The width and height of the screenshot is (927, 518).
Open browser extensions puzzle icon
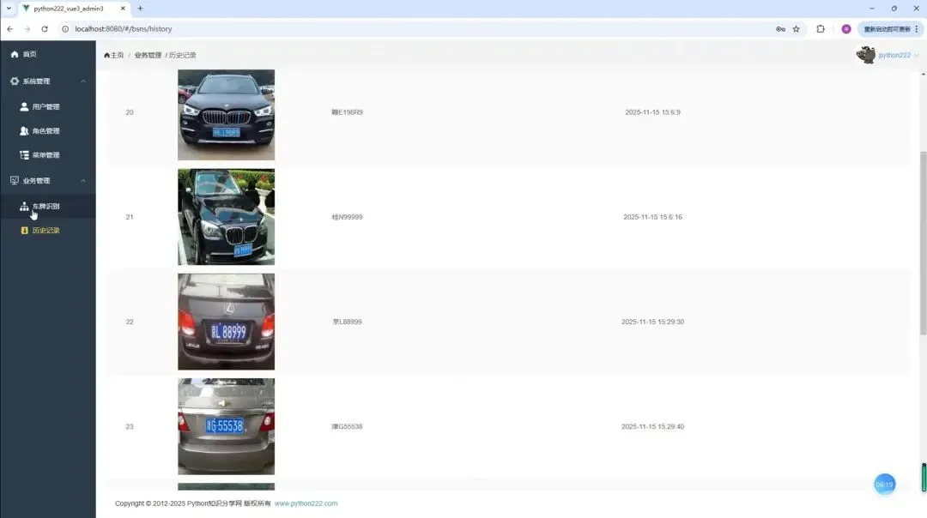(821, 29)
